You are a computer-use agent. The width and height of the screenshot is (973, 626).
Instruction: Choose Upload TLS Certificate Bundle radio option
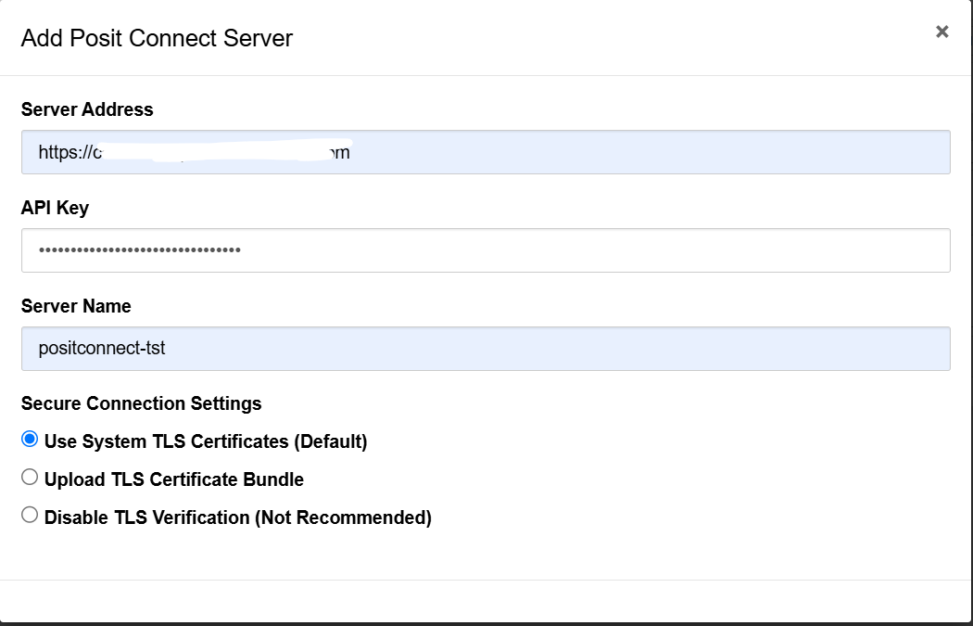click(x=29, y=477)
